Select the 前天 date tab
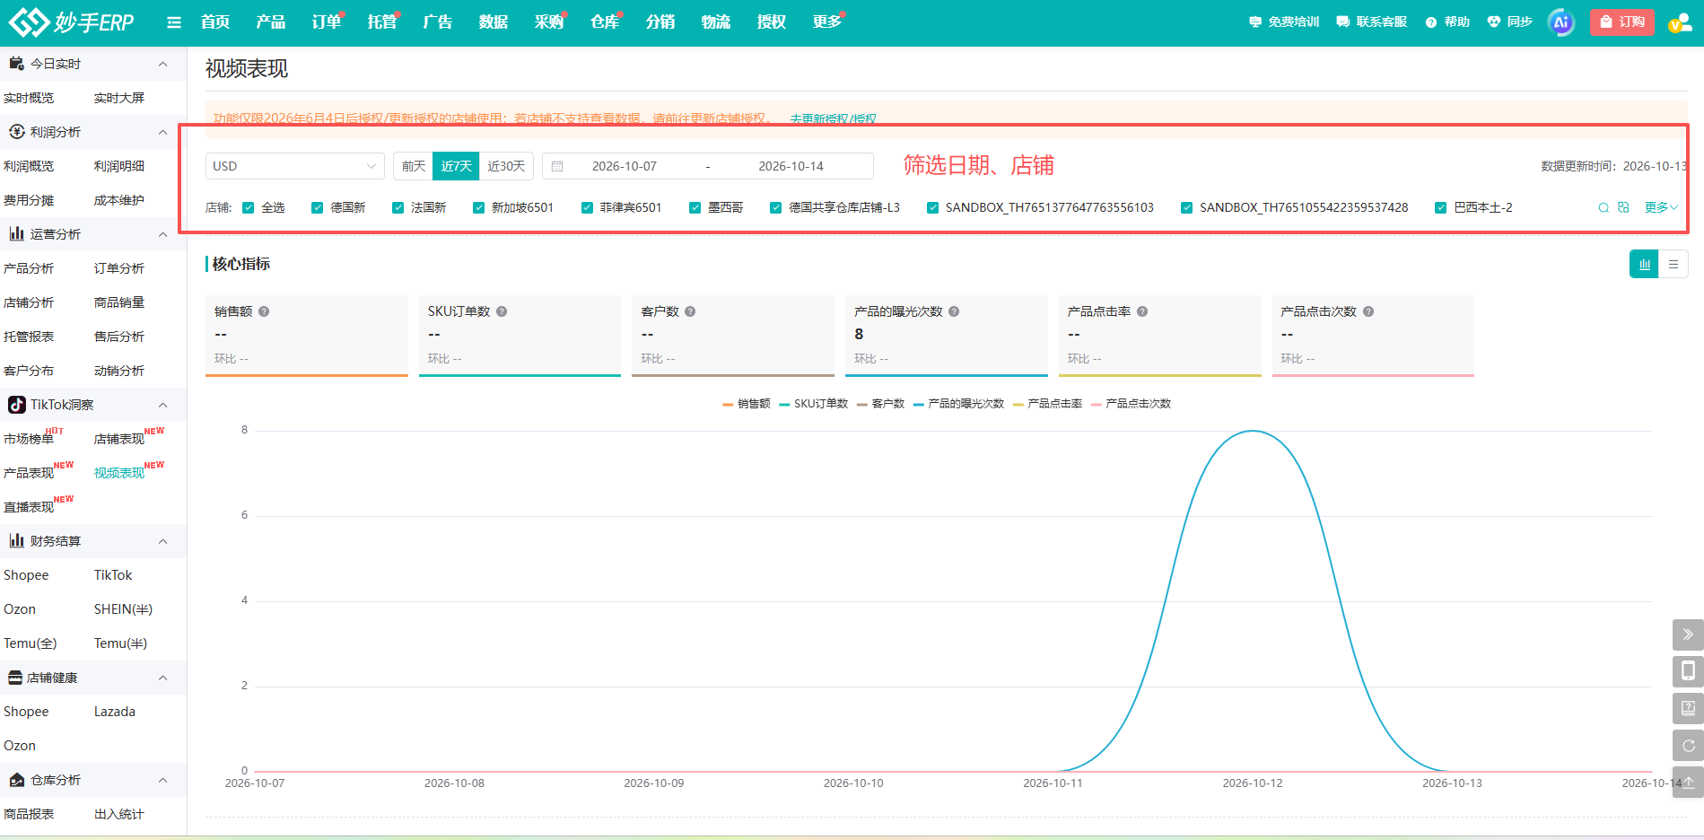This screenshot has width=1704, height=840. point(414,166)
